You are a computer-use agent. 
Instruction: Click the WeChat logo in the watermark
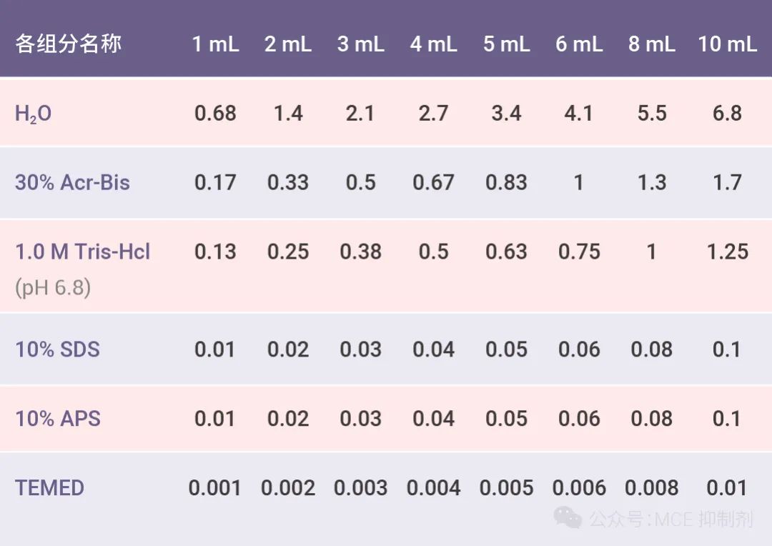point(569,517)
